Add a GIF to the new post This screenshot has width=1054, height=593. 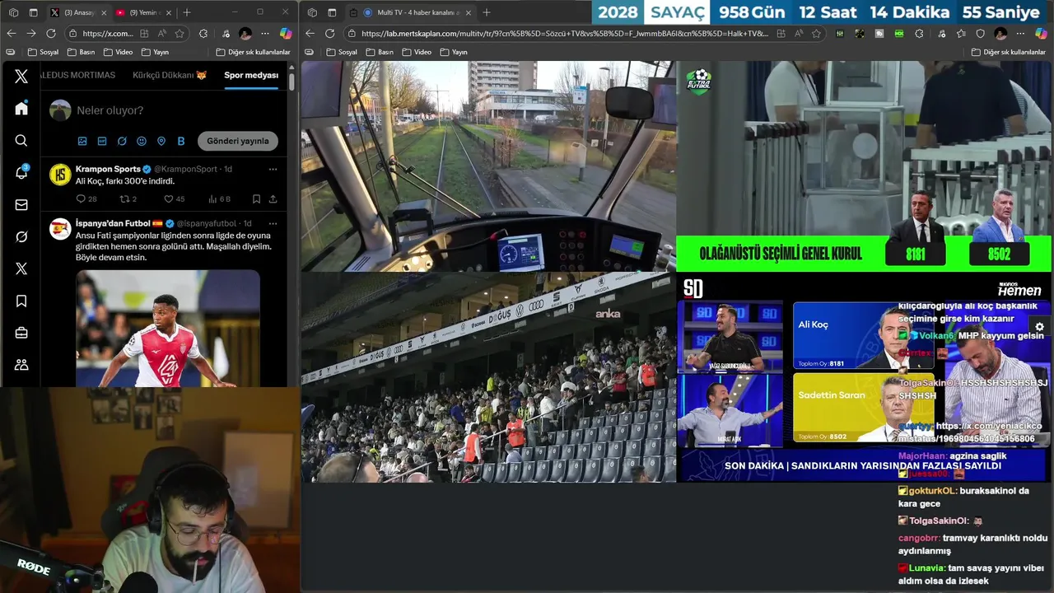coord(102,141)
